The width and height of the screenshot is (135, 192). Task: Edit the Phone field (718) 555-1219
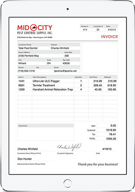(x=26, y=71)
